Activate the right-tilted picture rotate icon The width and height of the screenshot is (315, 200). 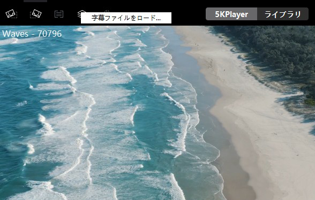(36, 14)
